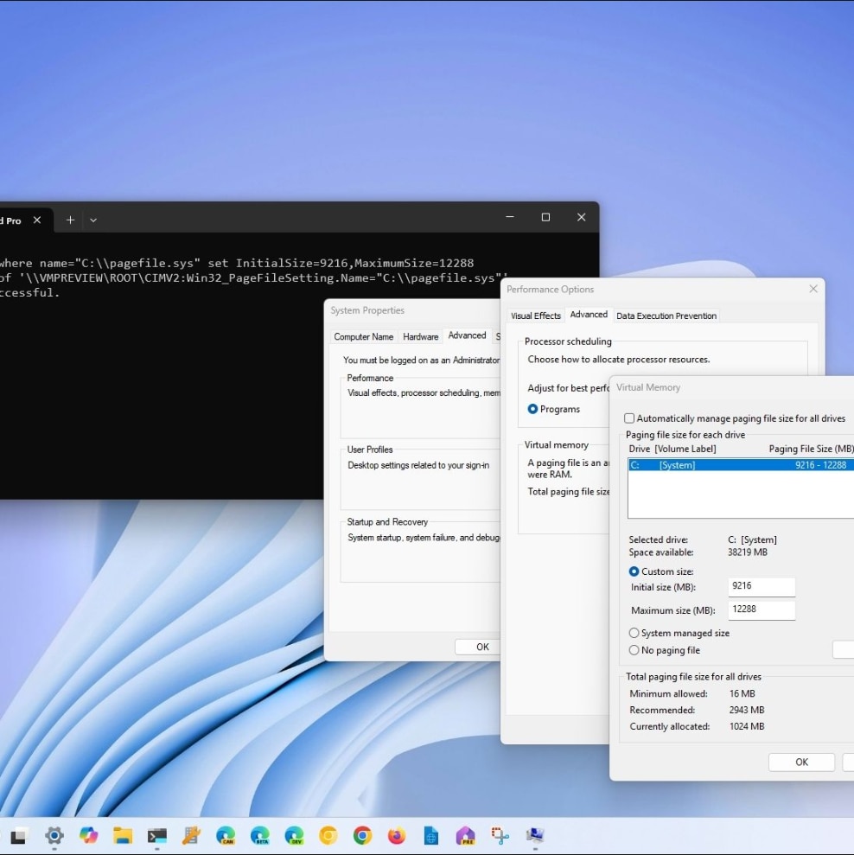Switch to the Hardware tab
This screenshot has height=855, width=854.
(x=420, y=335)
